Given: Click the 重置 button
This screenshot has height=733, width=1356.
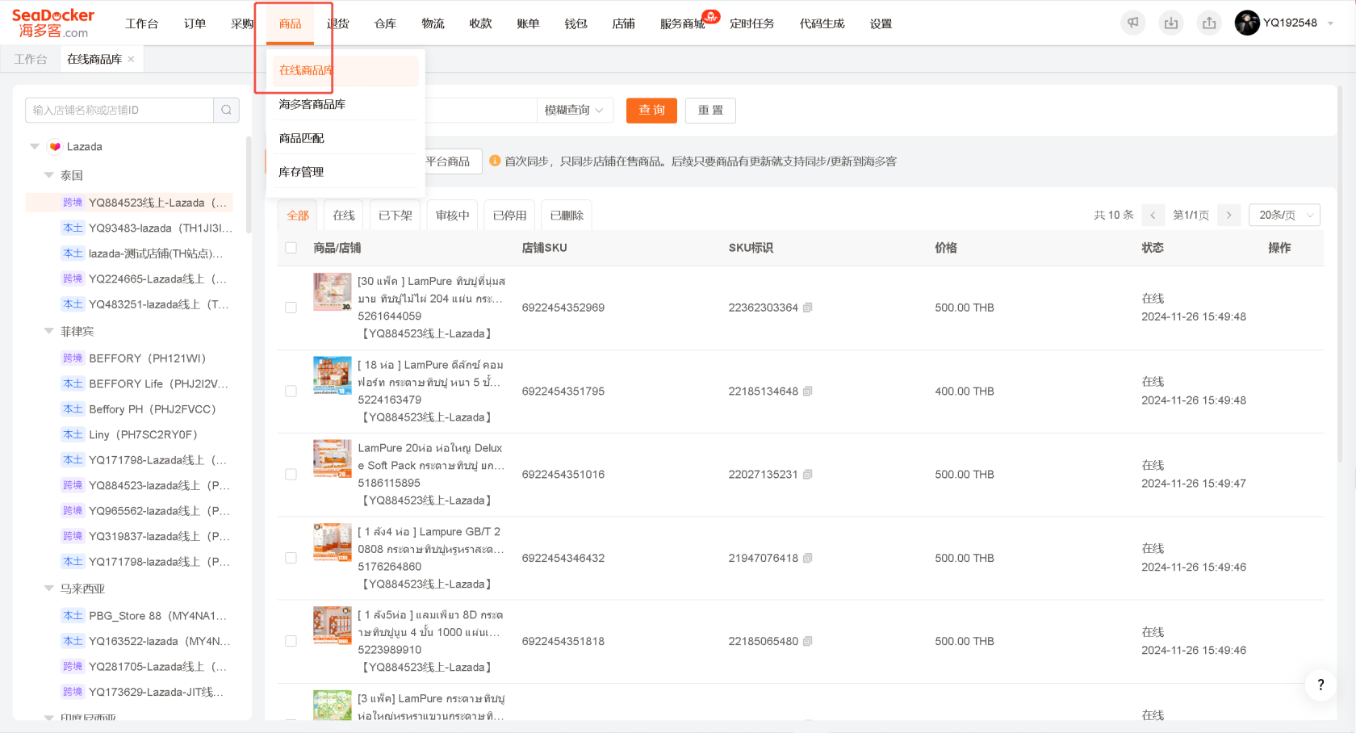Looking at the screenshot, I should coord(710,110).
